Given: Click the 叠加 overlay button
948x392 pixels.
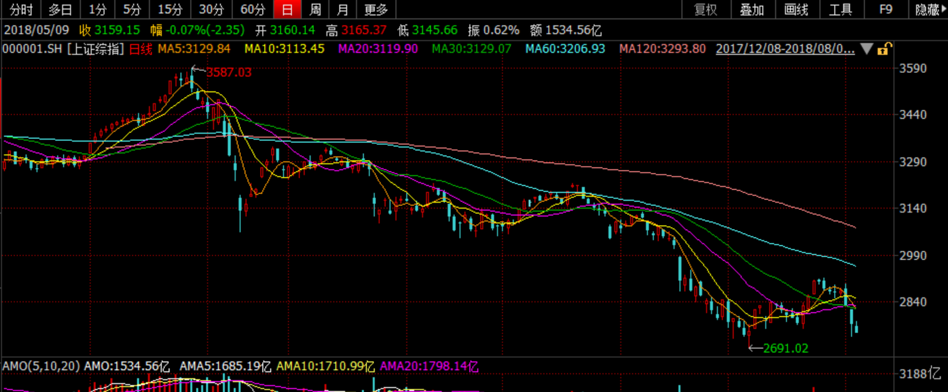Looking at the screenshot, I should [x=751, y=9].
